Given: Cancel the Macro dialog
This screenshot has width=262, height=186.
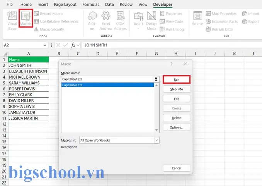Looking at the screenshot, I should [x=177, y=168].
